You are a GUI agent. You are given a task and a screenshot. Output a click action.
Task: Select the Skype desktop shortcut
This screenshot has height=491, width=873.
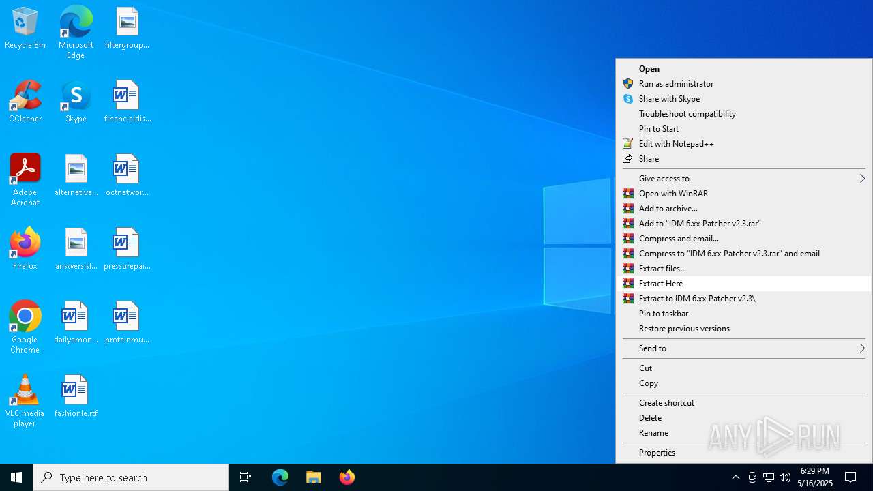[76, 102]
